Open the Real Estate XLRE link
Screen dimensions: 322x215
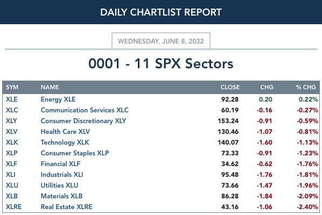pos(67,207)
